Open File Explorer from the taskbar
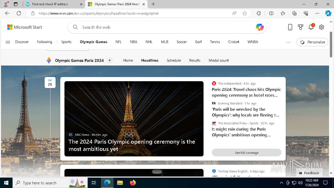The height and width of the screenshot is (188, 334). pyautogui.click(x=120, y=183)
